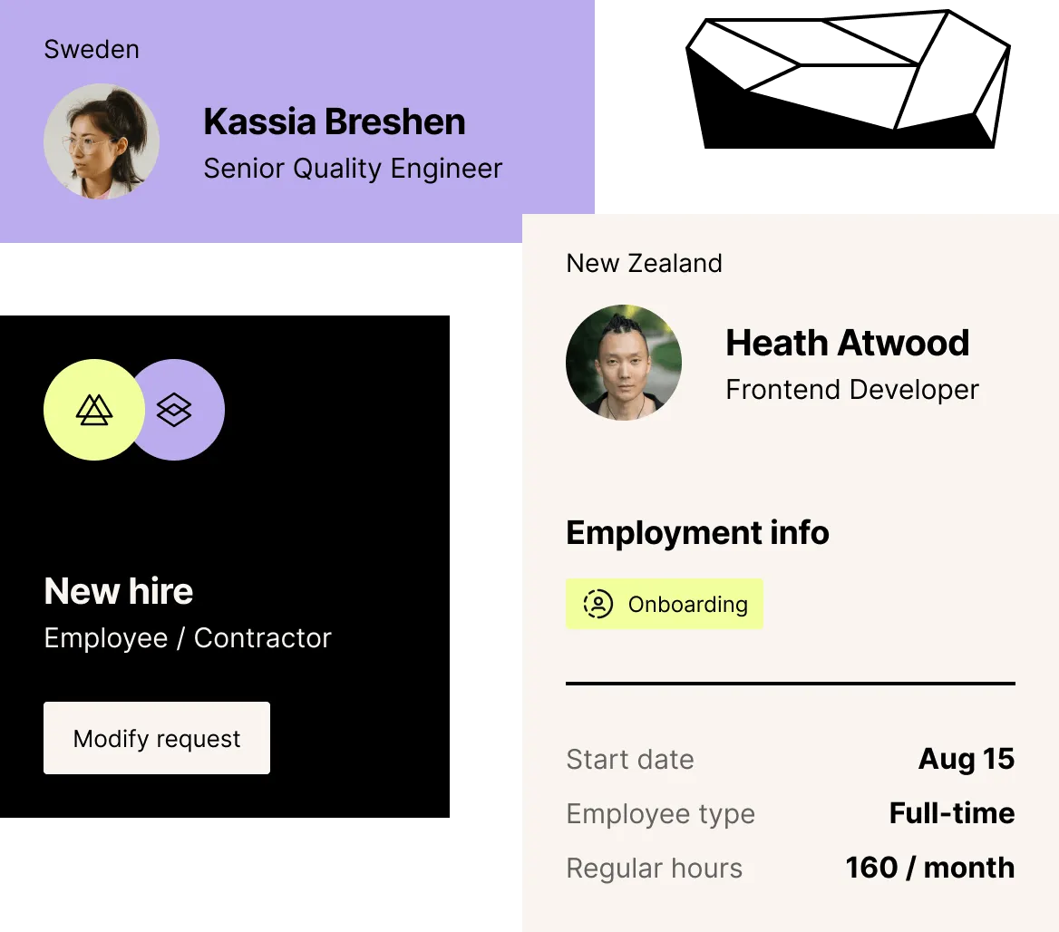Click the New Zealand country label
This screenshot has height=932, width=1059.
click(644, 263)
